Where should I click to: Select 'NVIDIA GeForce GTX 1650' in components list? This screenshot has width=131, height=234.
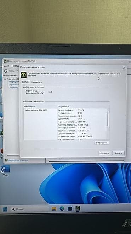click(x=36, y=110)
